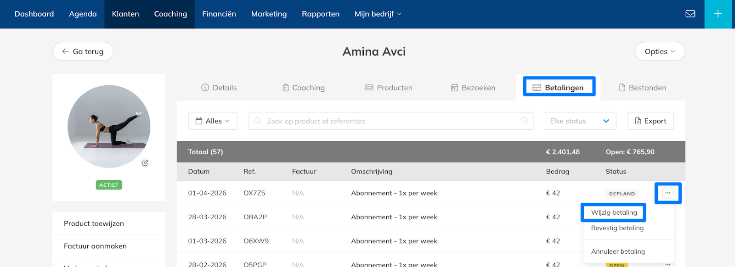
Task: Go to the Bezoeken tab
Action: 473,88
